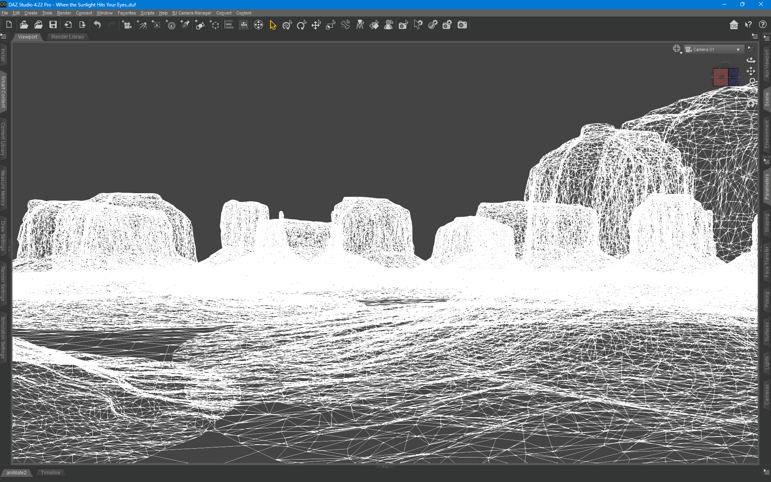Click the New Scene file icon
Image resolution: width=771 pixels, height=482 pixels.
point(9,25)
